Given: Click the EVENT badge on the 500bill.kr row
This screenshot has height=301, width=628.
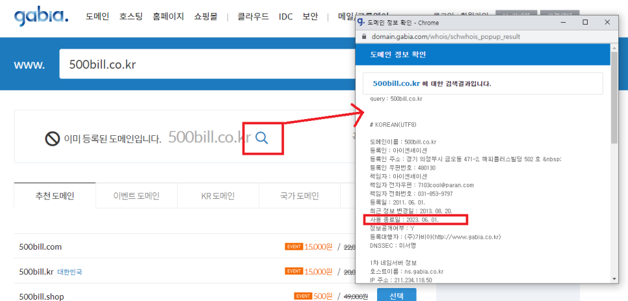Looking at the screenshot, I should 294,271.
